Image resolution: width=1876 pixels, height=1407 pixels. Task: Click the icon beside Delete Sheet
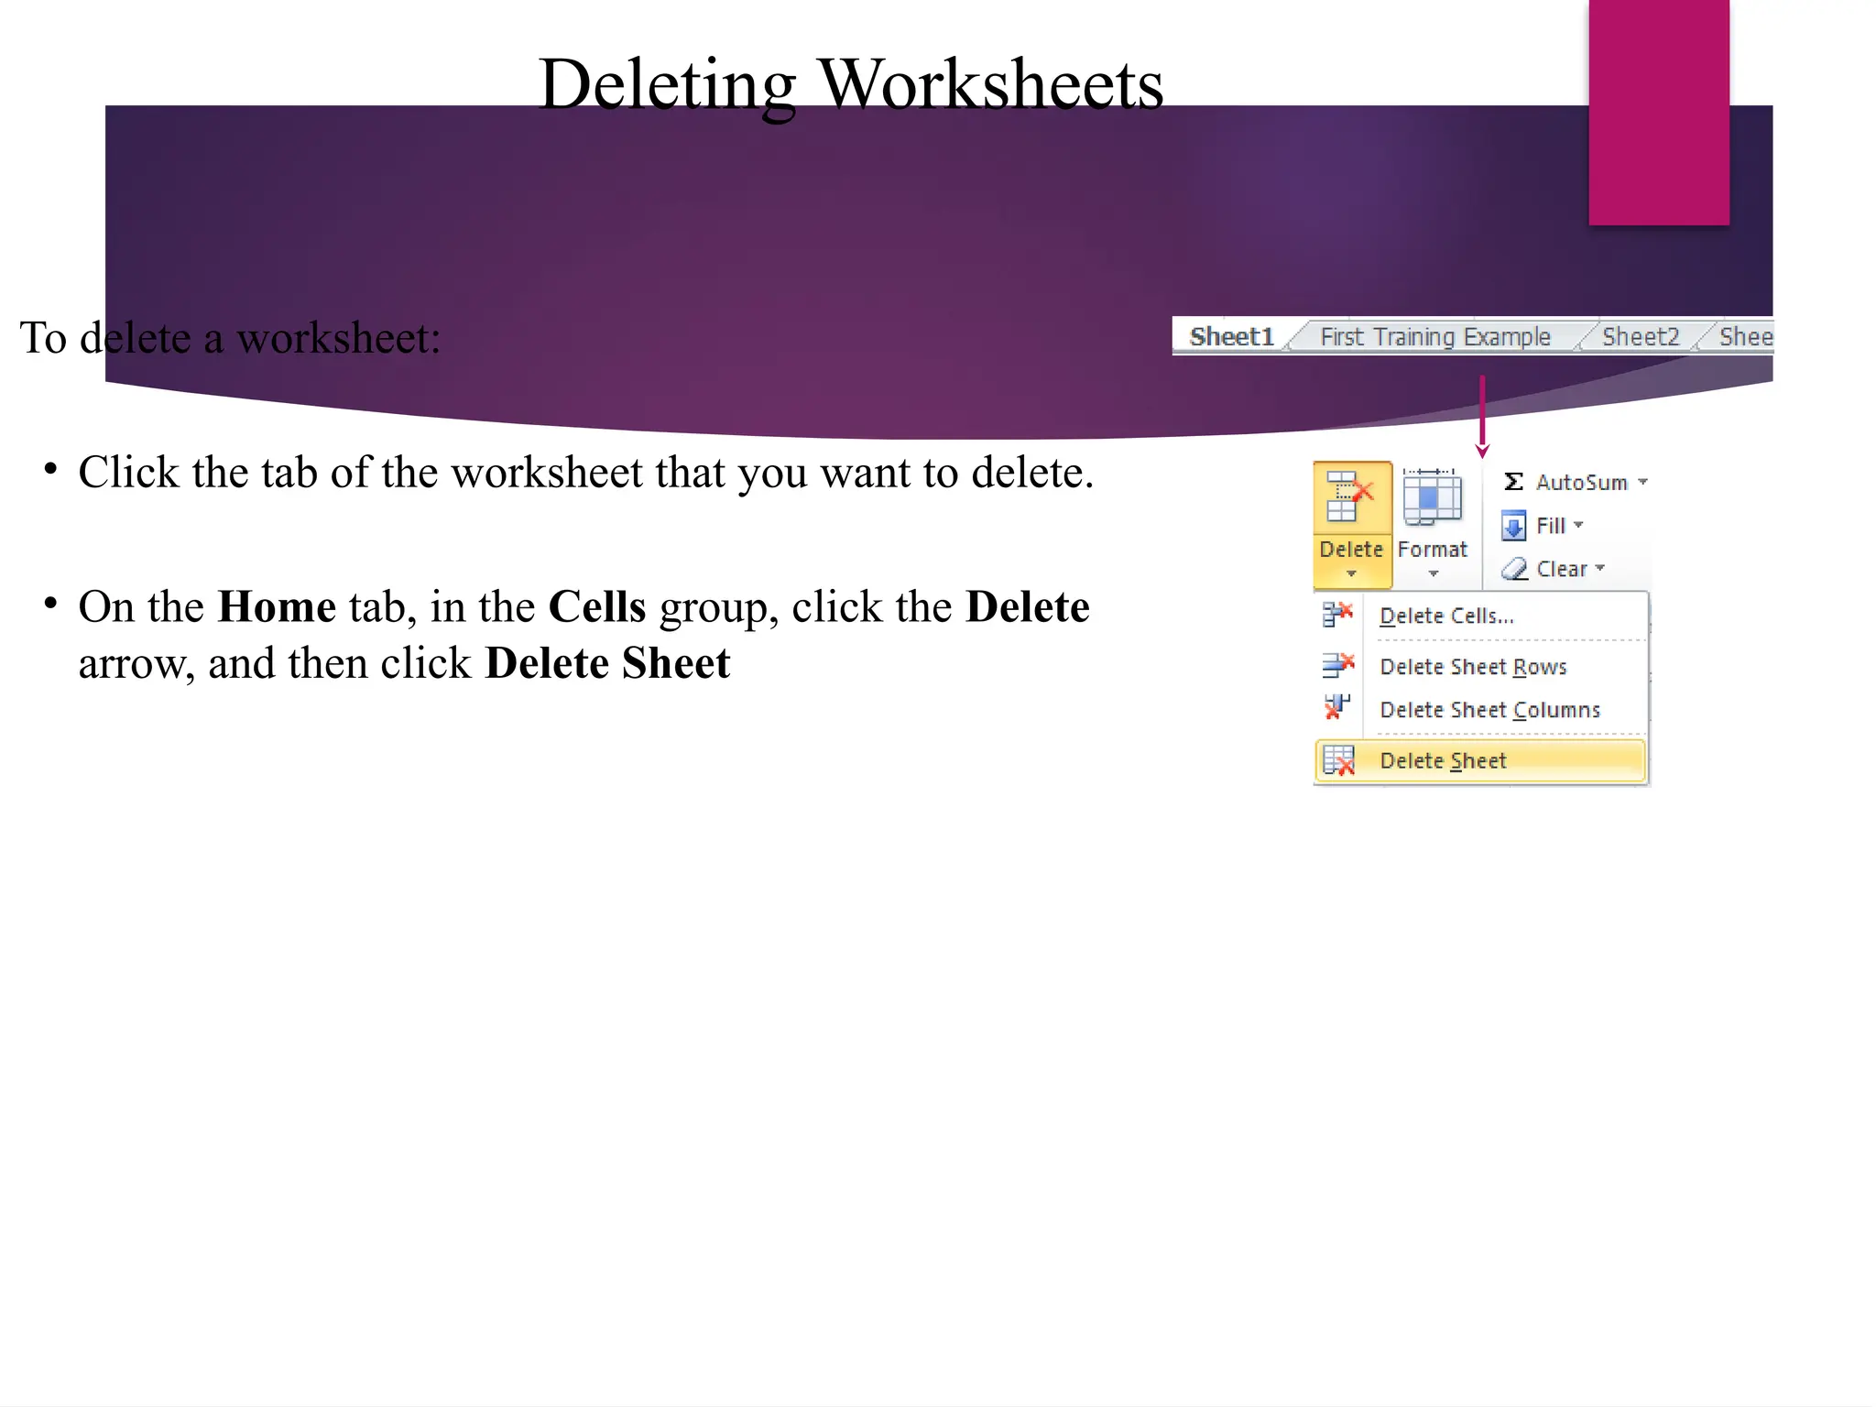click(x=1338, y=760)
